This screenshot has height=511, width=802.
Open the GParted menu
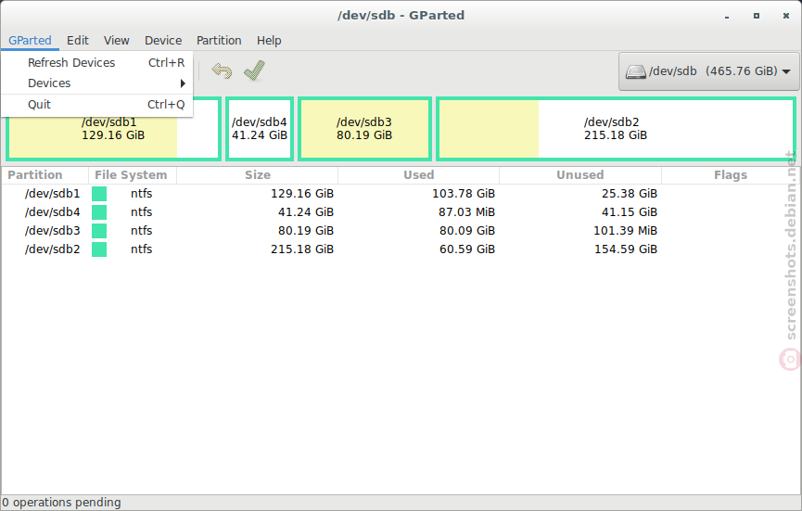tap(30, 41)
